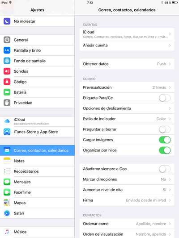This screenshot has height=238, width=179.
Task: Open the Código lock icon
Action: pyautogui.click(x=7, y=82)
